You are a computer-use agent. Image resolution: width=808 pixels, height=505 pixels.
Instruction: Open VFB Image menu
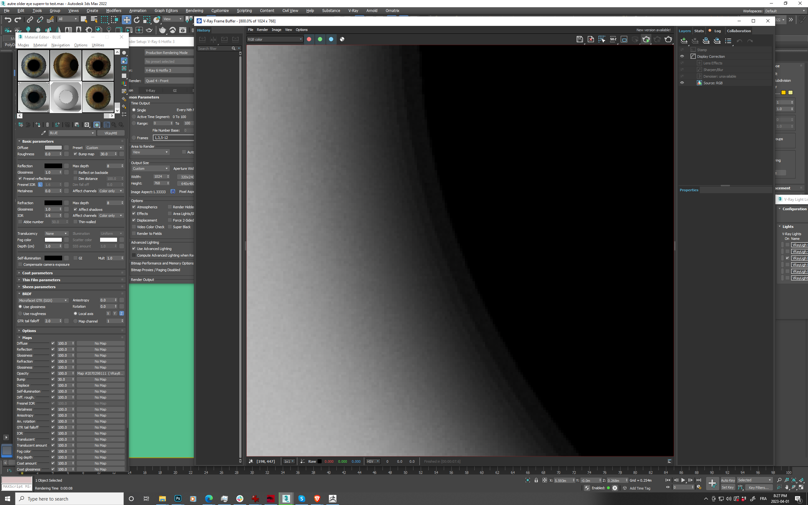tap(276, 30)
